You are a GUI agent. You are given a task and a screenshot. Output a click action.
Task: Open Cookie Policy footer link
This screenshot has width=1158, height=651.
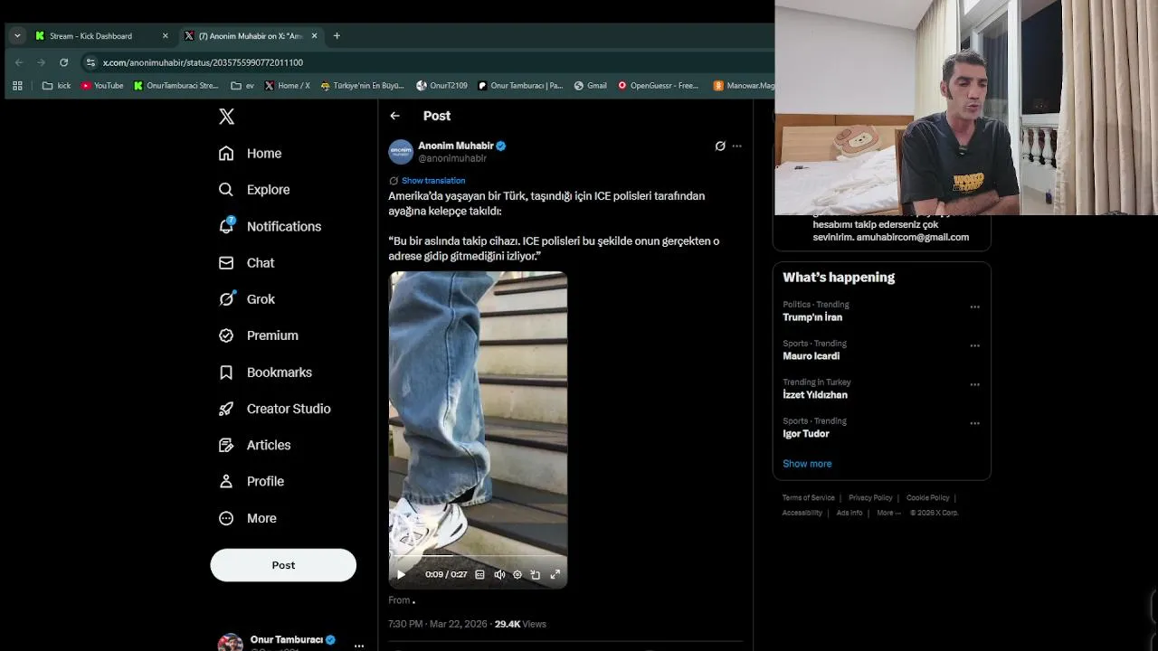[x=927, y=498]
